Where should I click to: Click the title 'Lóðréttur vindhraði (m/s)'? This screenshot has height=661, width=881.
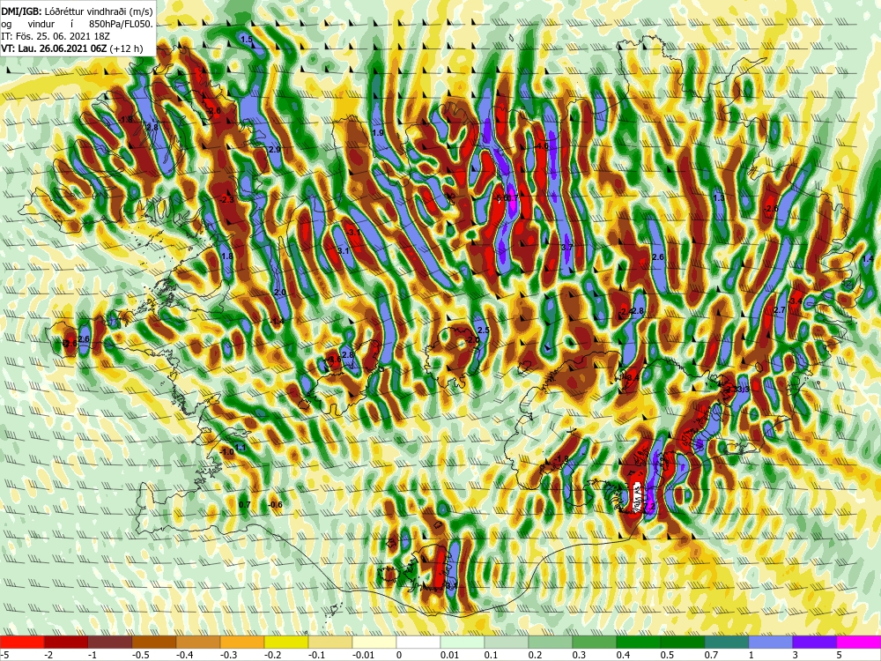click(100, 11)
